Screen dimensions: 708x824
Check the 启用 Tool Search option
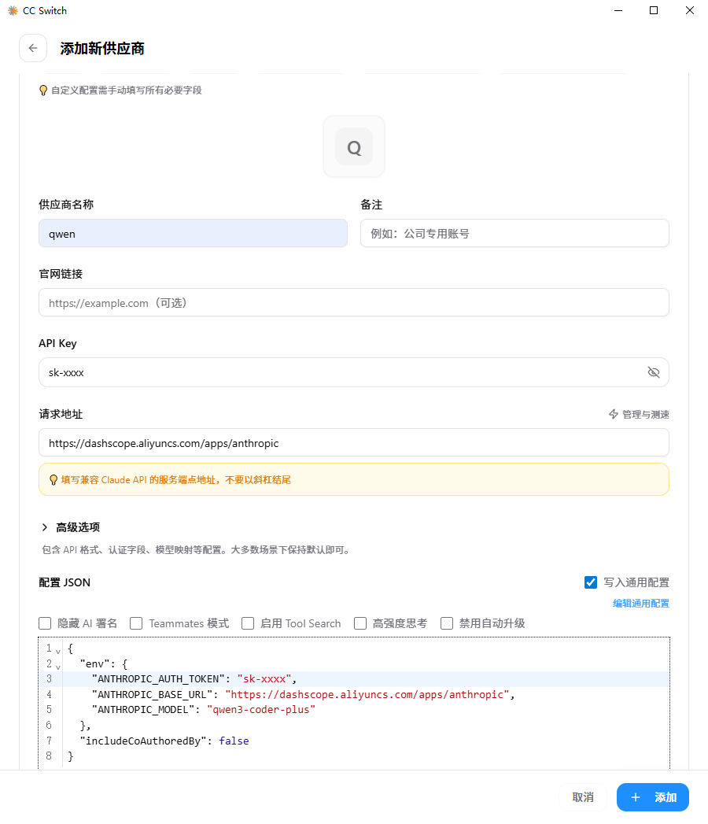[x=248, y=623]
